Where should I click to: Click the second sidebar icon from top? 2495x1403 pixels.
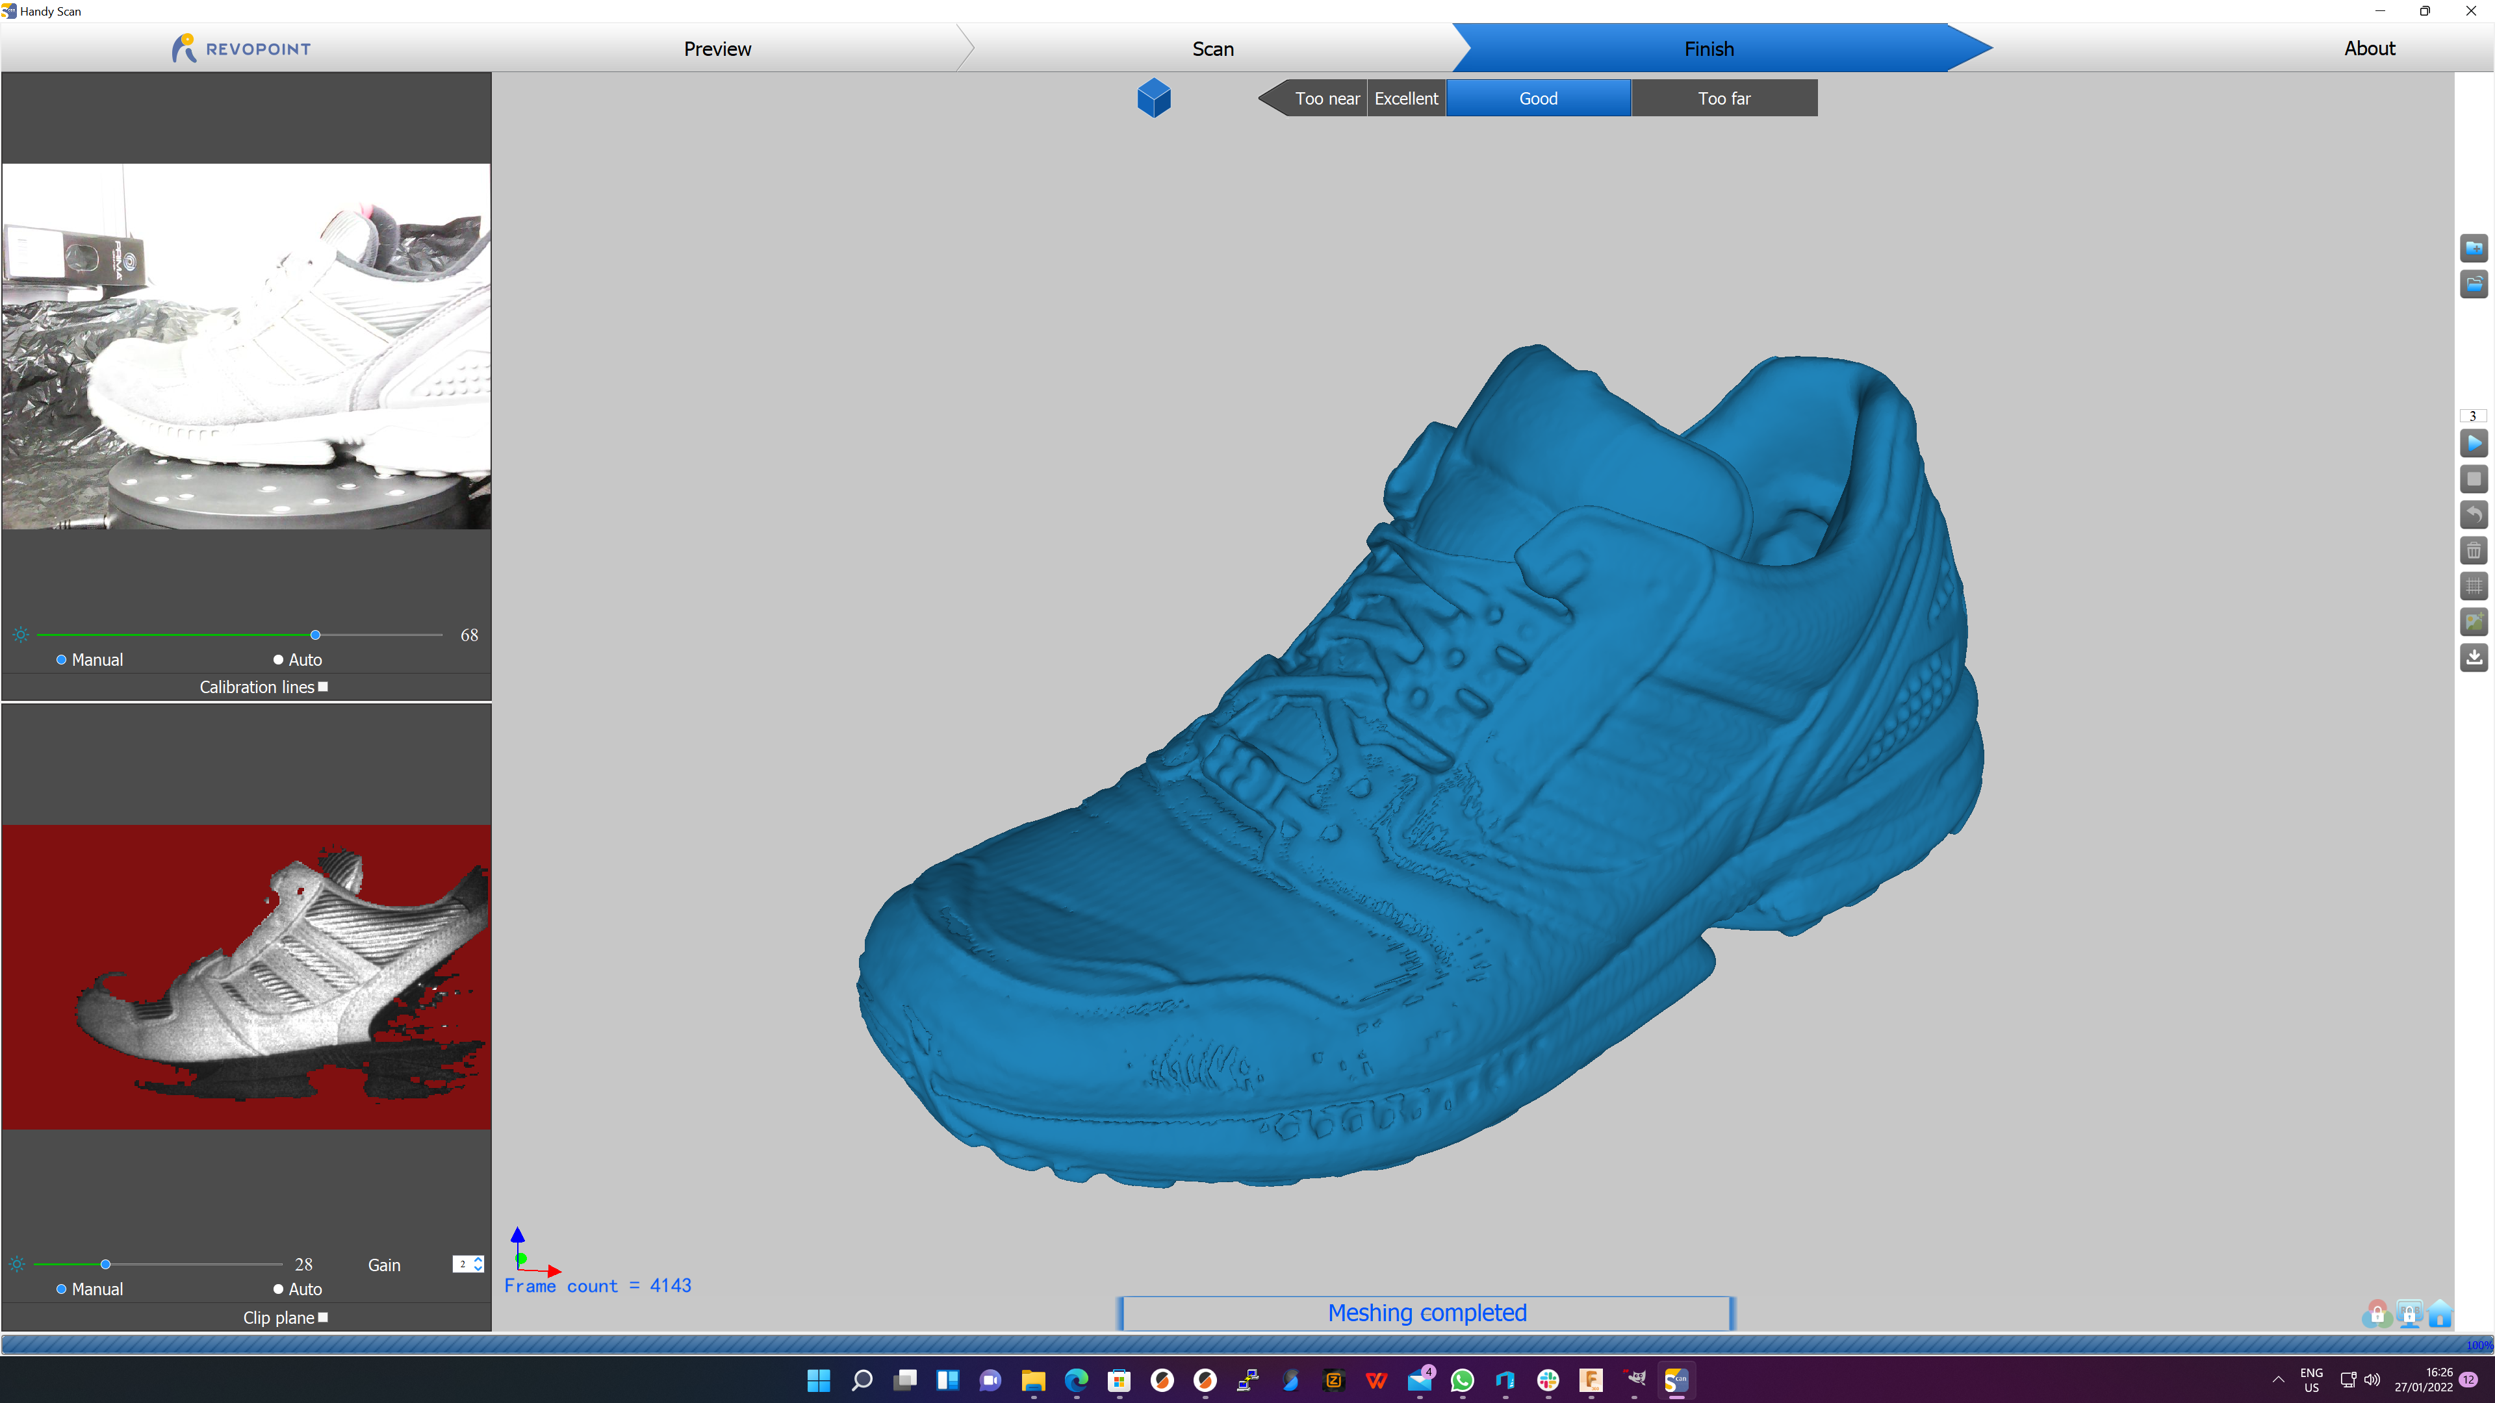coord(2473,284)
